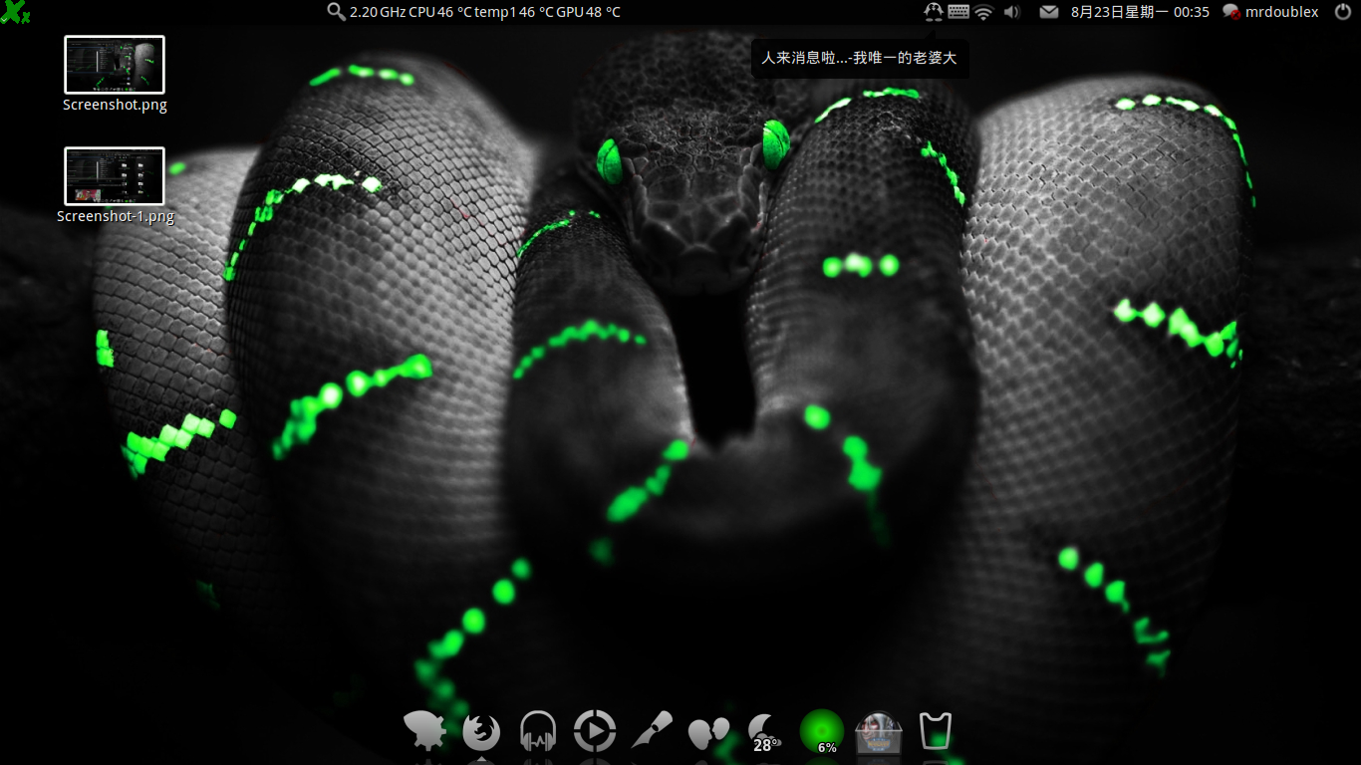Click the power session icon
This screenshot has height=765, width=1361.
point(1342,12)
